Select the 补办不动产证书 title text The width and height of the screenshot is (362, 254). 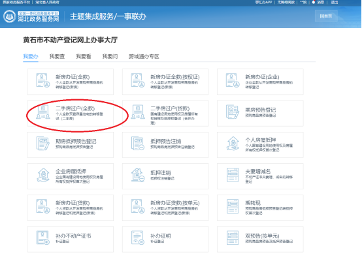tap(73, 236)
